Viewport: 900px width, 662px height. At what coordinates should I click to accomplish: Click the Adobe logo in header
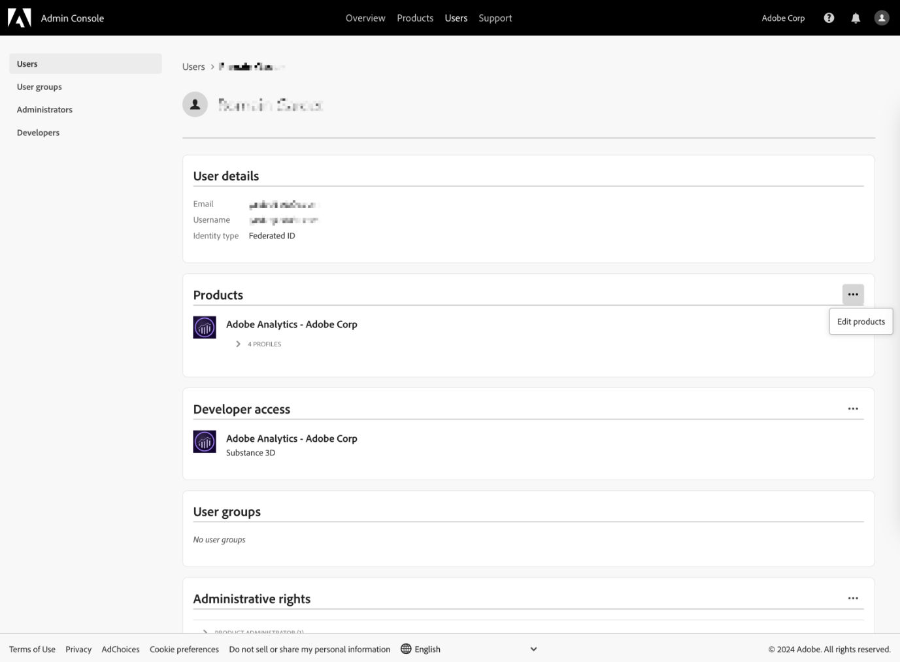click(19, 18)
